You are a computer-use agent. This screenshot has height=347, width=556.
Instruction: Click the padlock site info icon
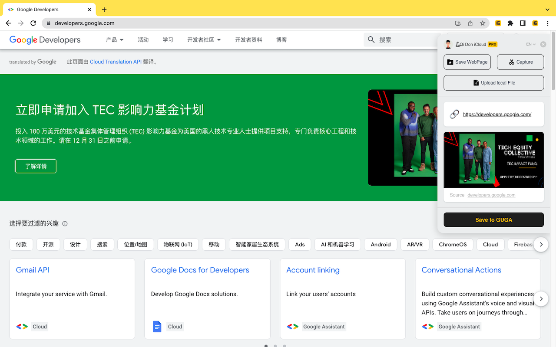coord(49,23)
